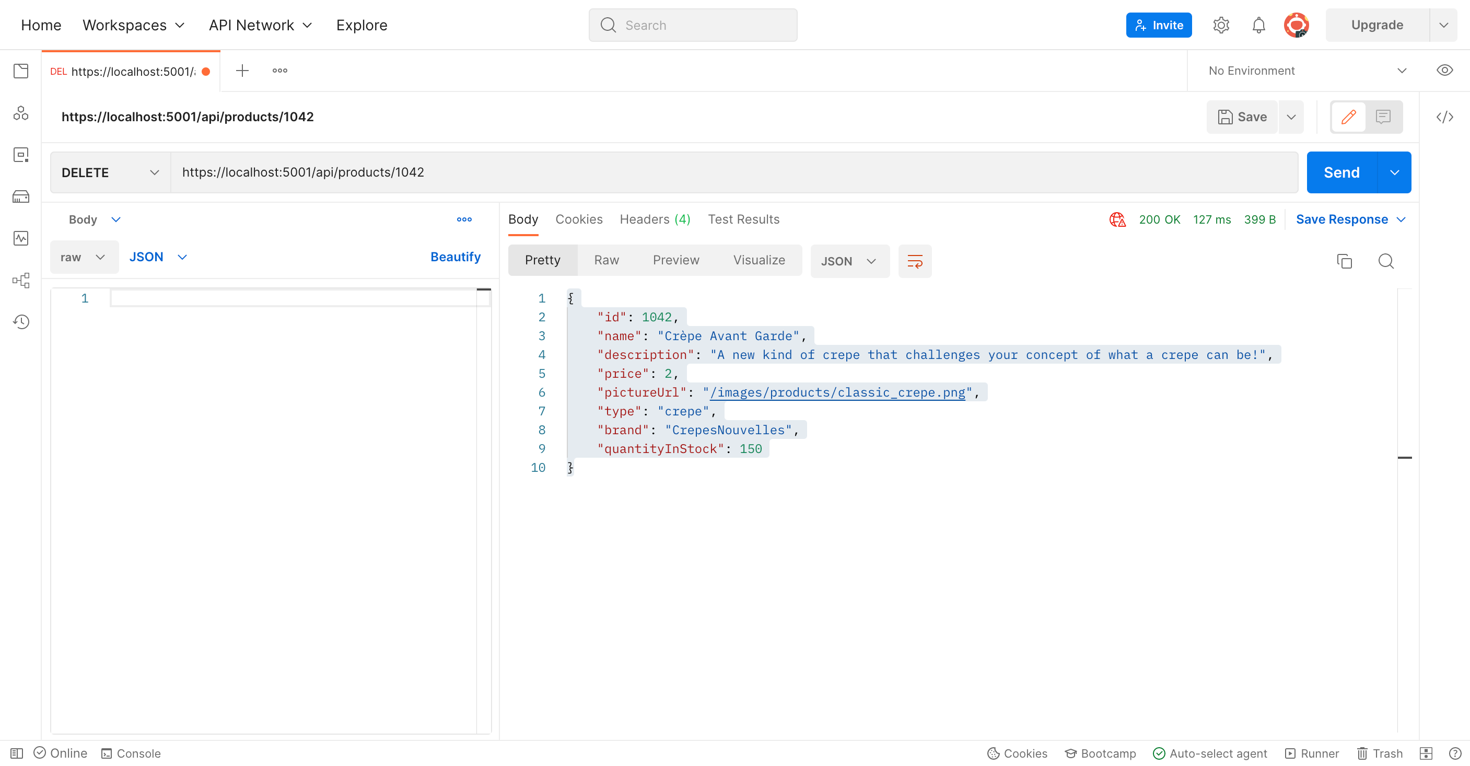The width and height of the screenshot is (1470, 766).
Task: Click the Beautify link
Action: pyautogui.click(x=455, y=257)
